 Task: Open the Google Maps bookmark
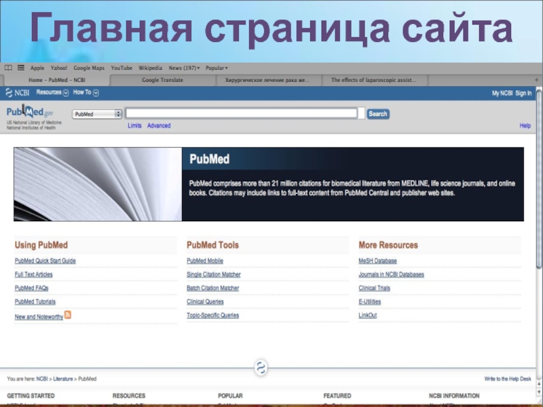(x=89, y=69)
